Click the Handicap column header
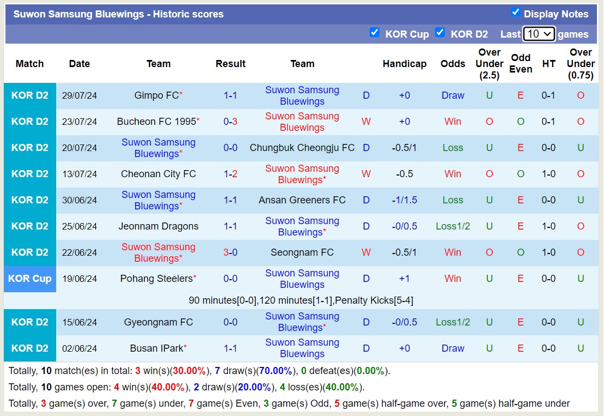 click(x=404, y=64)
